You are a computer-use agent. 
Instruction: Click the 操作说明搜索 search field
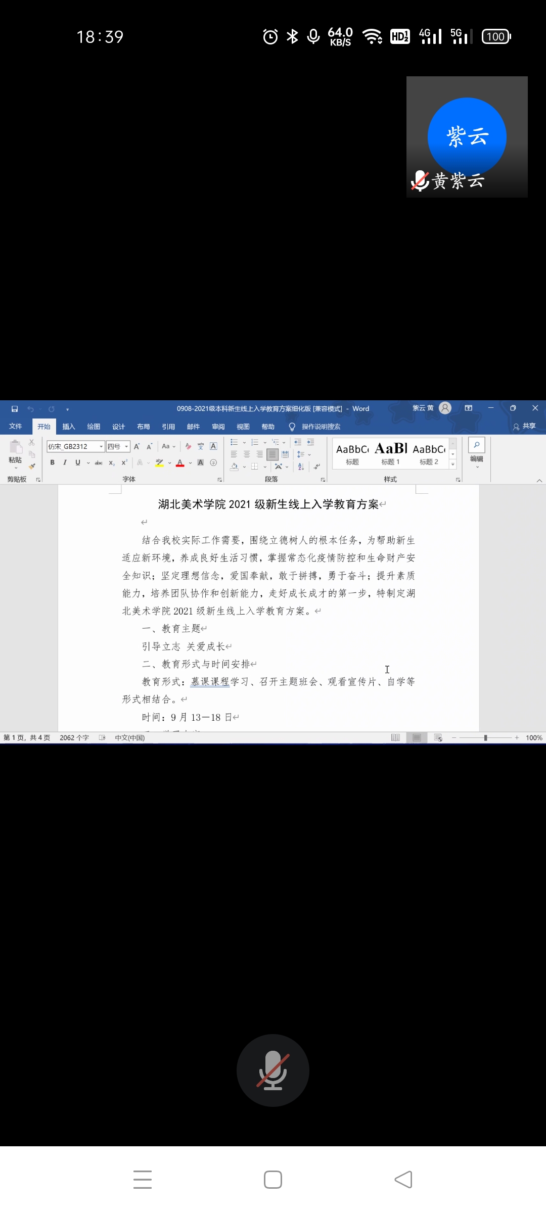coord(321,427)
